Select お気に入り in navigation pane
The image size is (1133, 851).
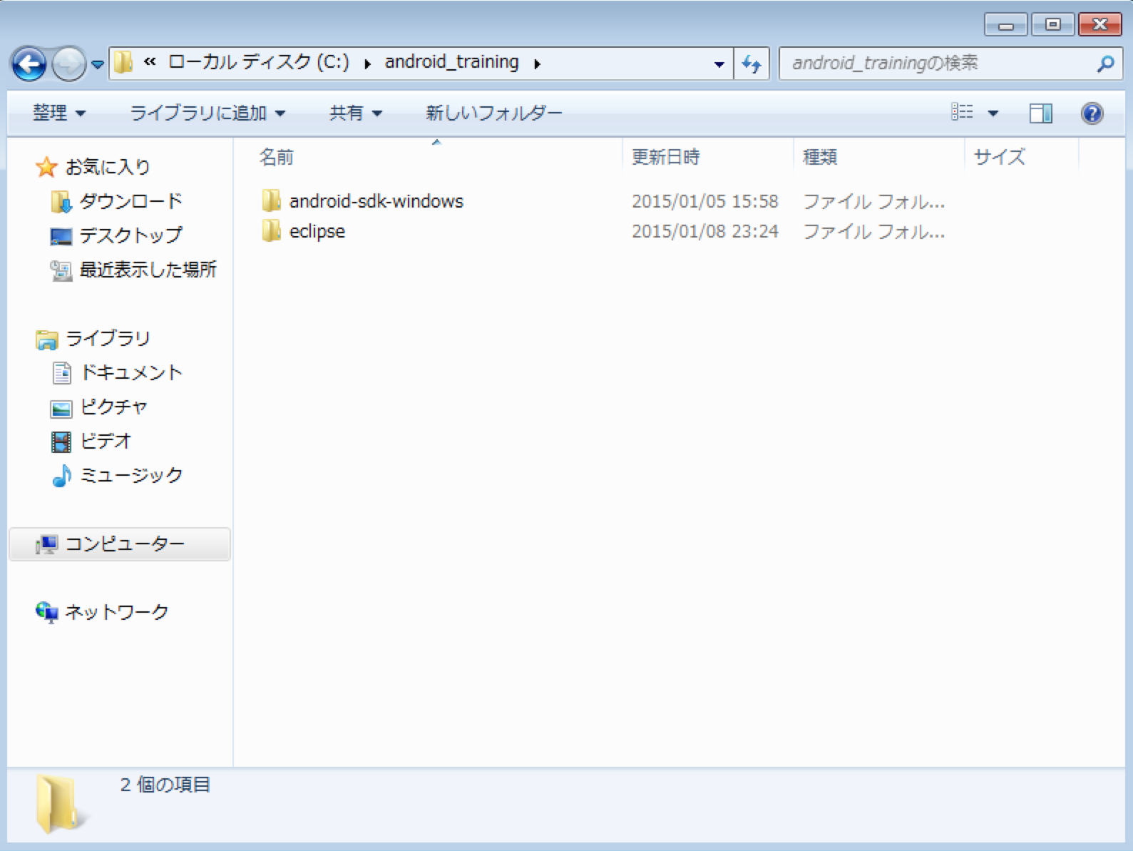click(x=108, y=167)
